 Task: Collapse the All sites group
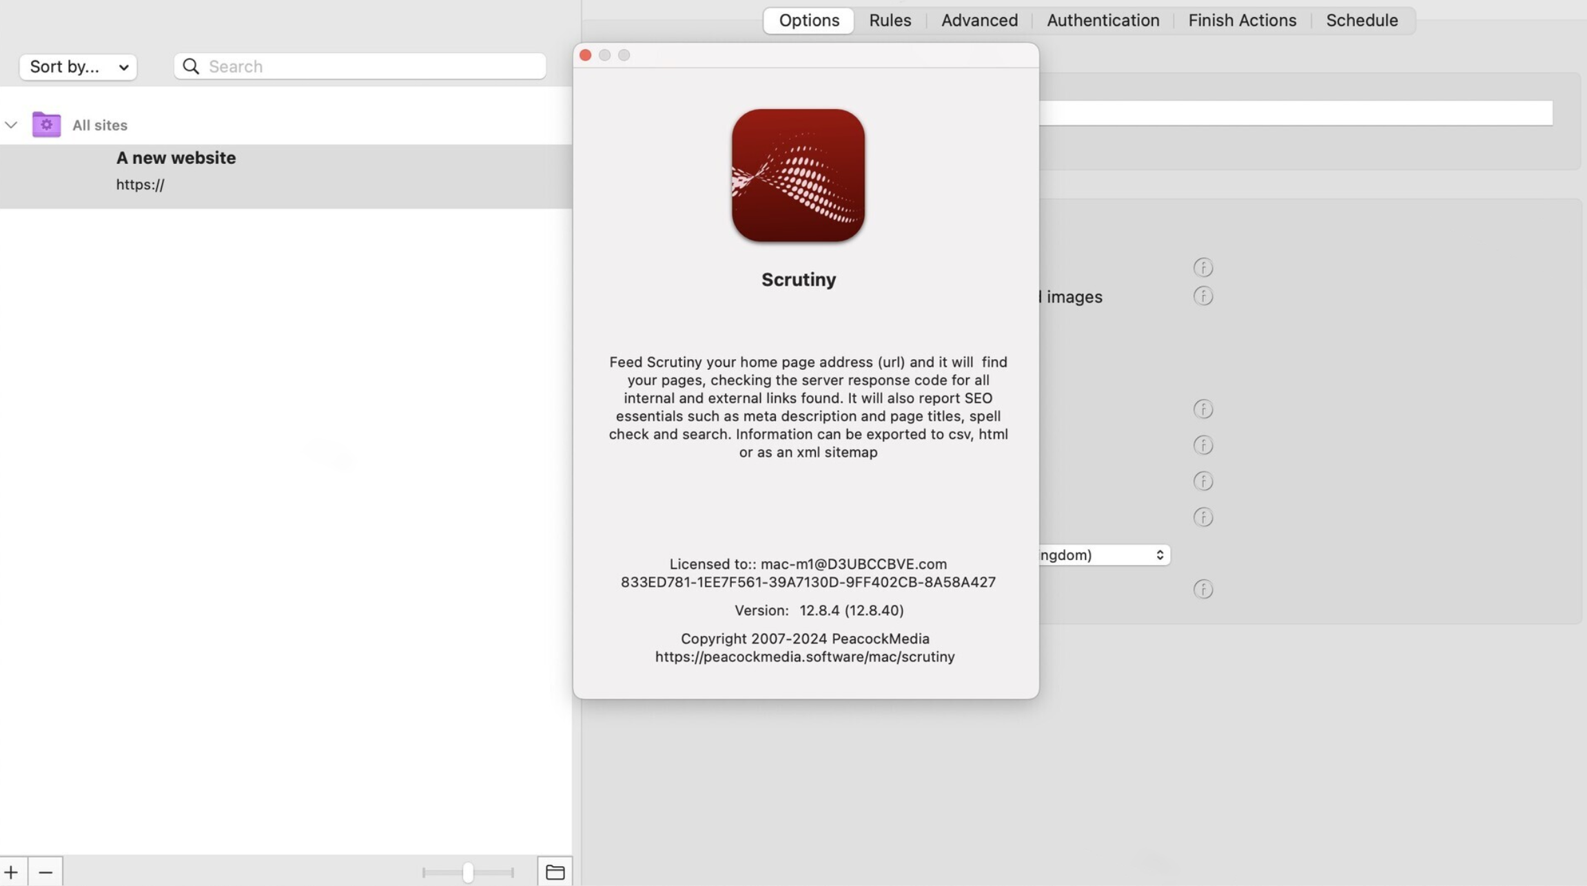[10, 125]
